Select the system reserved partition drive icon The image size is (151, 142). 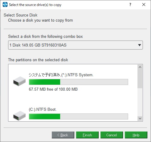[19, 81]
